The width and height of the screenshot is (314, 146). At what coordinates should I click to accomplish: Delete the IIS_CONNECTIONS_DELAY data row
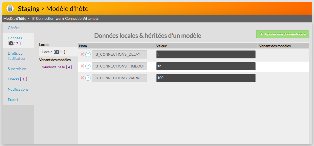(x=82, y=54)
